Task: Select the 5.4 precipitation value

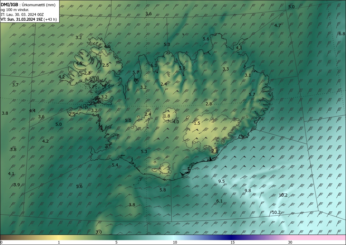Action: 115,165
